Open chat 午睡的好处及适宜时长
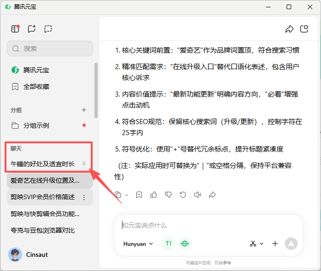This screenshot has height=271, width=321. (x=43, y=164)
